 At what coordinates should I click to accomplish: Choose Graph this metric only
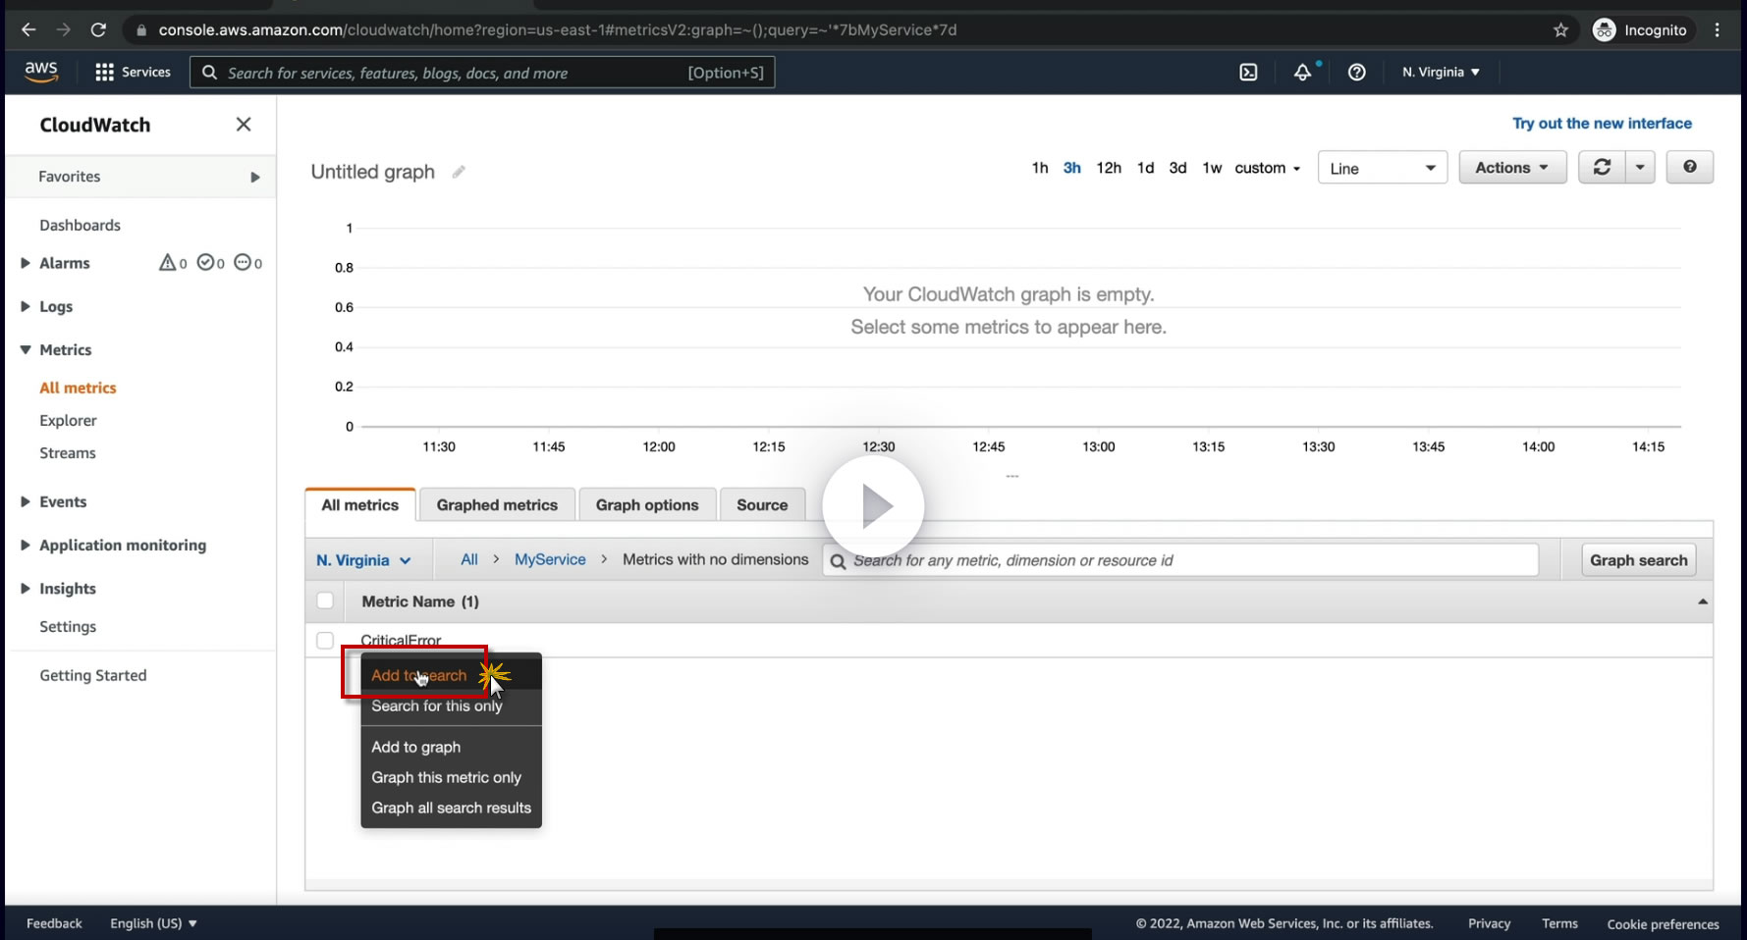(452, 777)
